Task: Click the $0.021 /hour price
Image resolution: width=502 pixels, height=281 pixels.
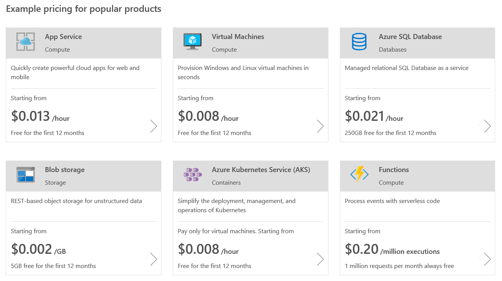Action: point(374,116)
